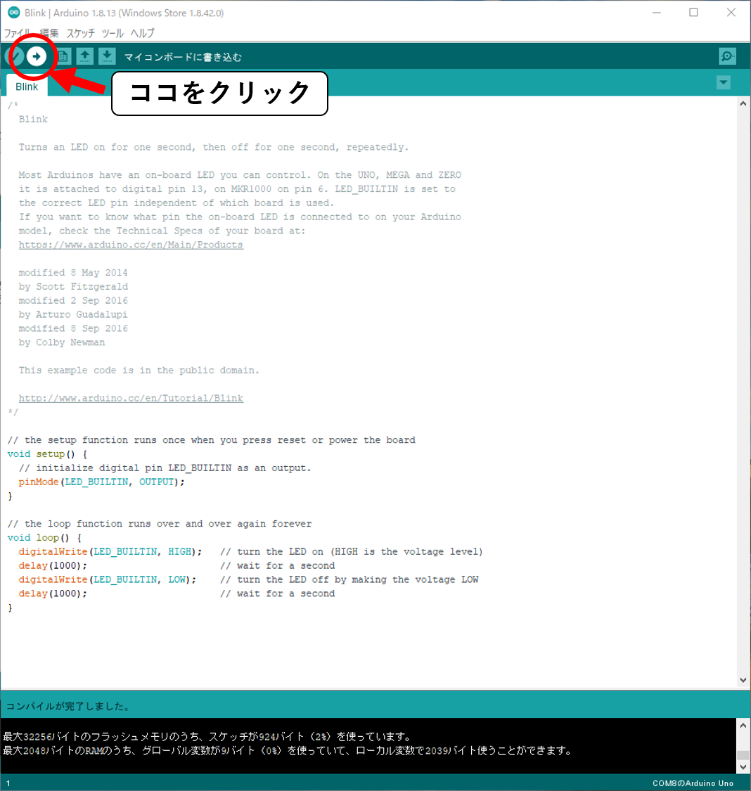Click the editor scrollbar down arrow
751x791 pixels.
click(743, 680)
